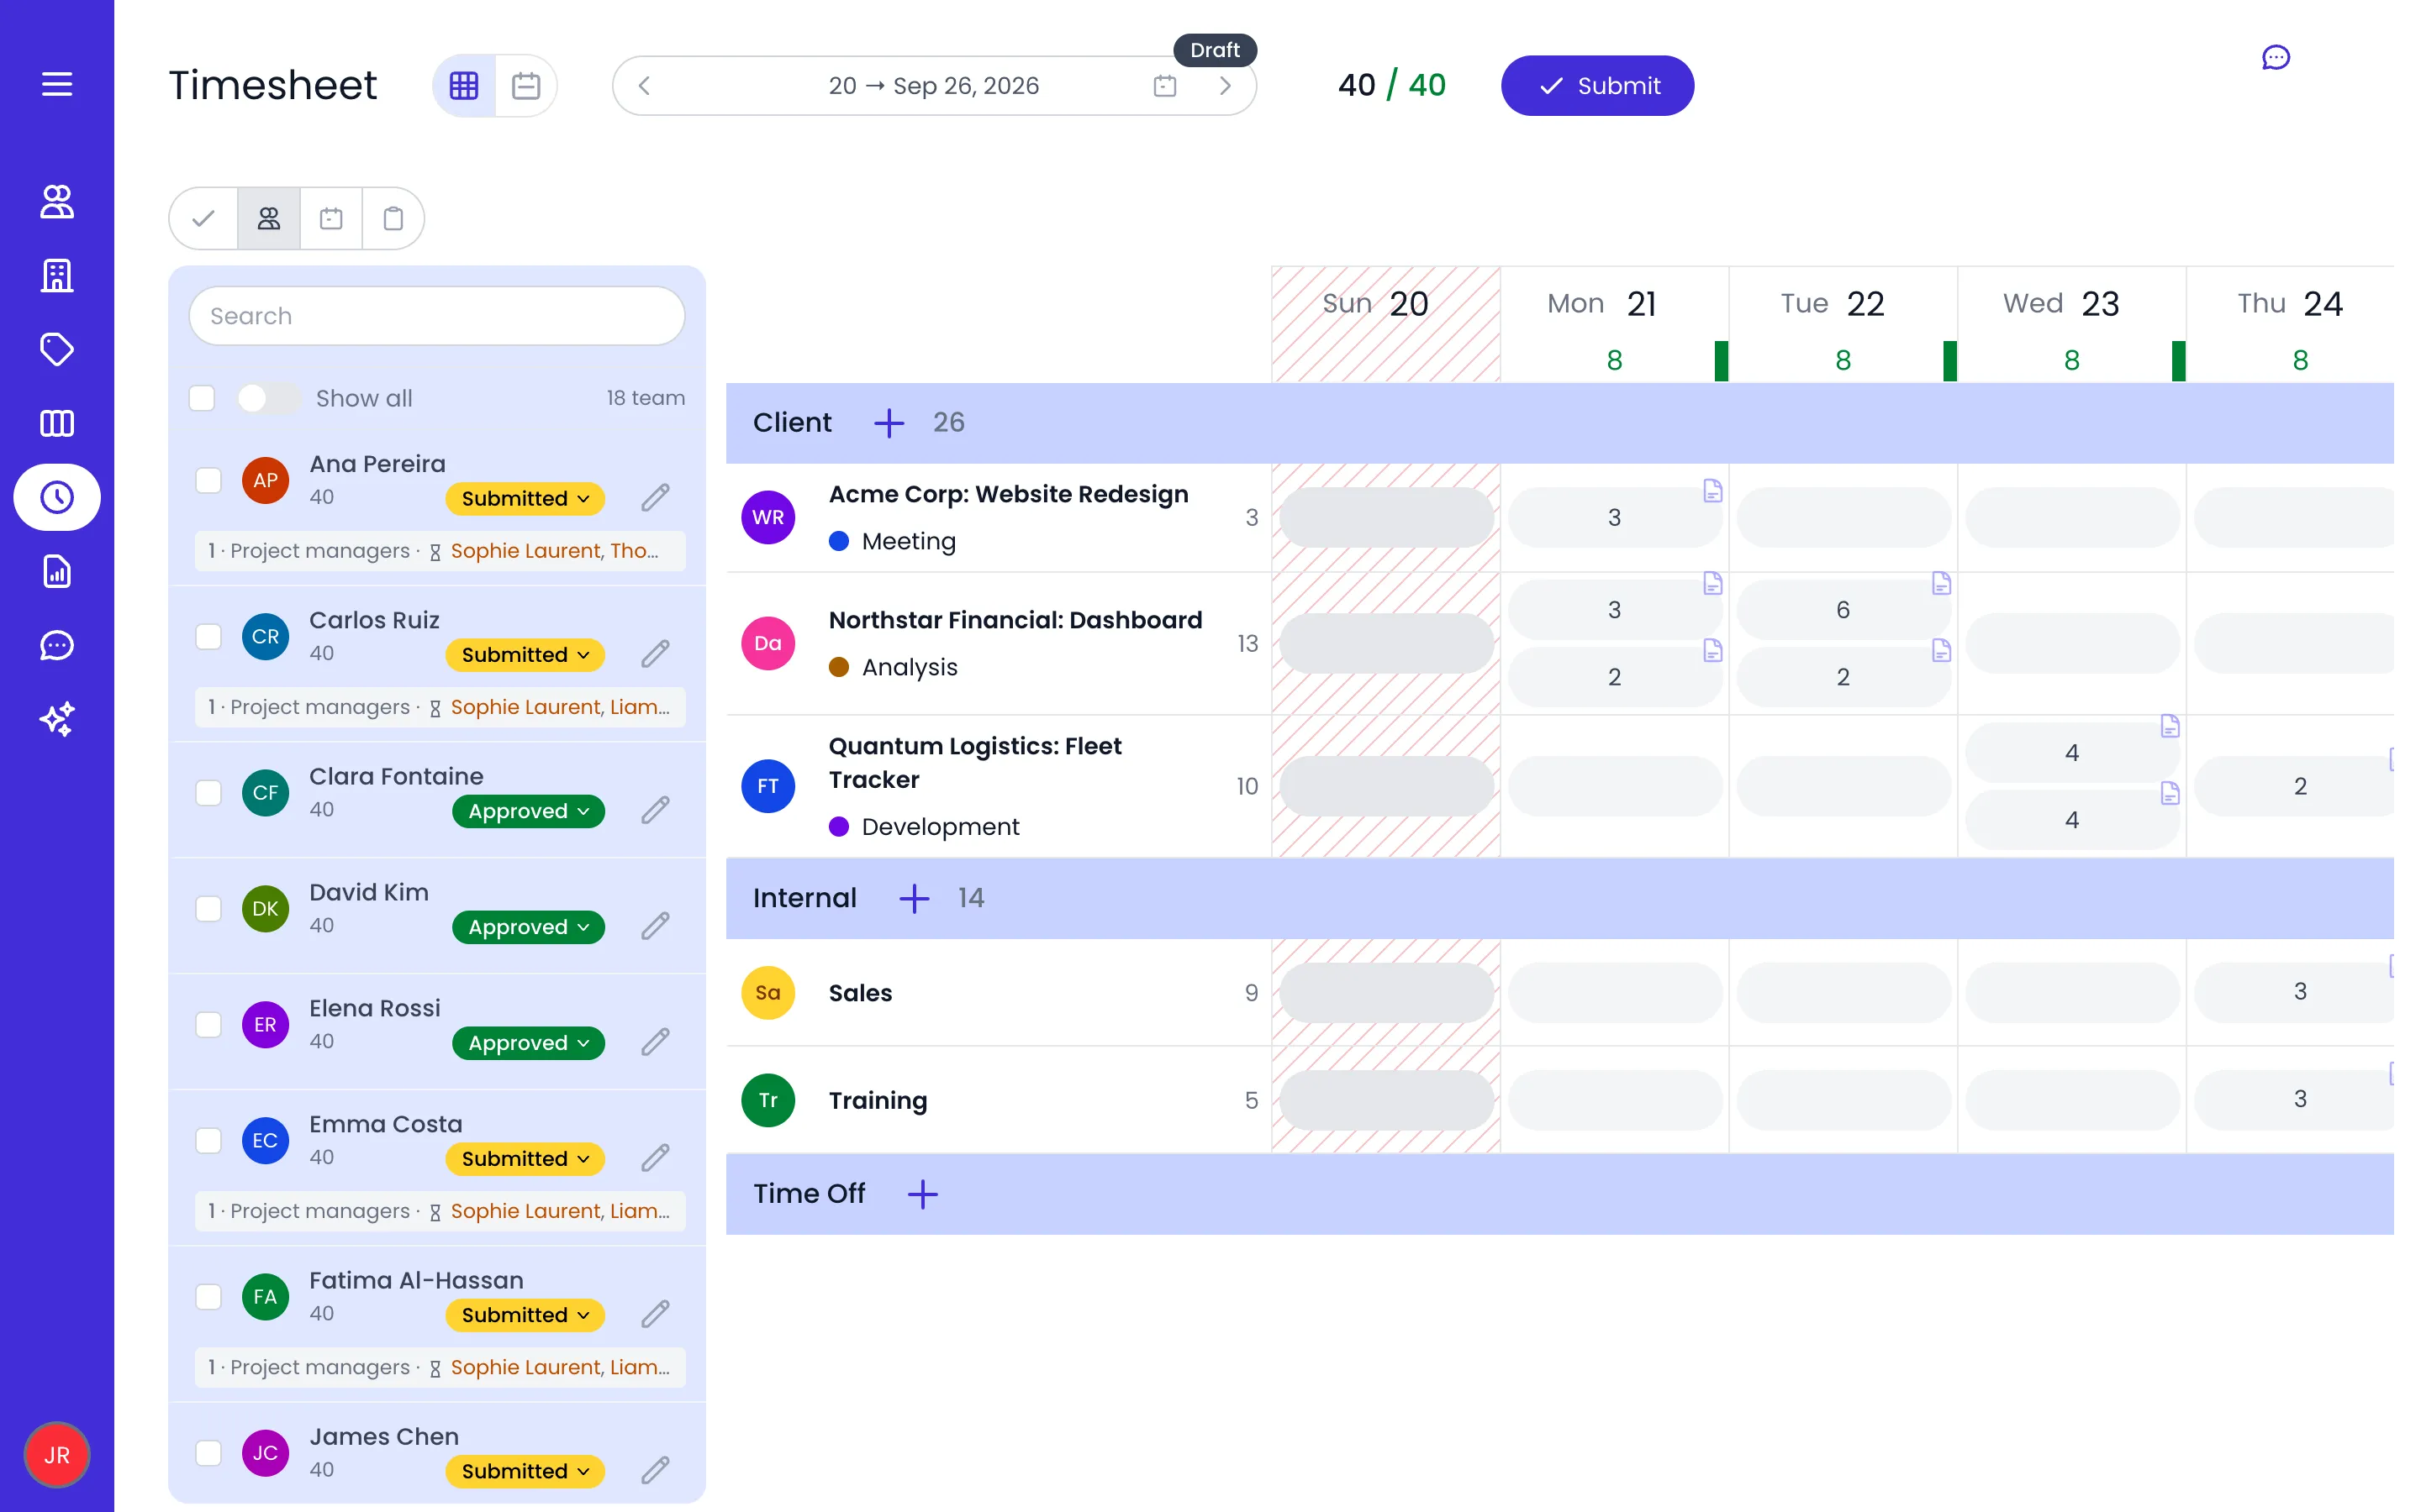
Task: Switch to calendar timesheet view
Action: (x=526, y=86)
